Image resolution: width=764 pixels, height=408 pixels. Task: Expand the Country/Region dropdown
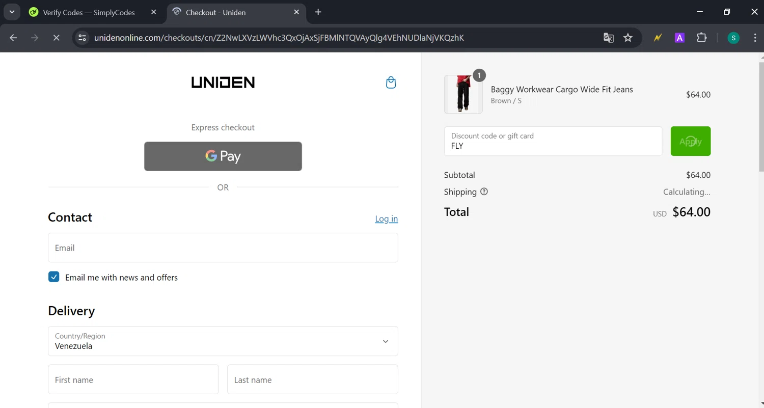[223, 341]
